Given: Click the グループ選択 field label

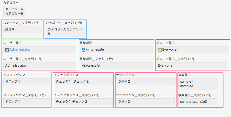Looking at the screenshot, I should click(x=165, y=43).
